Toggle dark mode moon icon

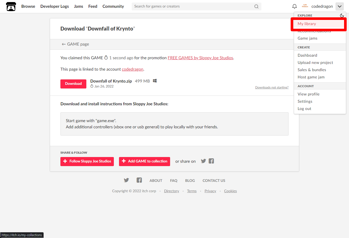(342, 16)
